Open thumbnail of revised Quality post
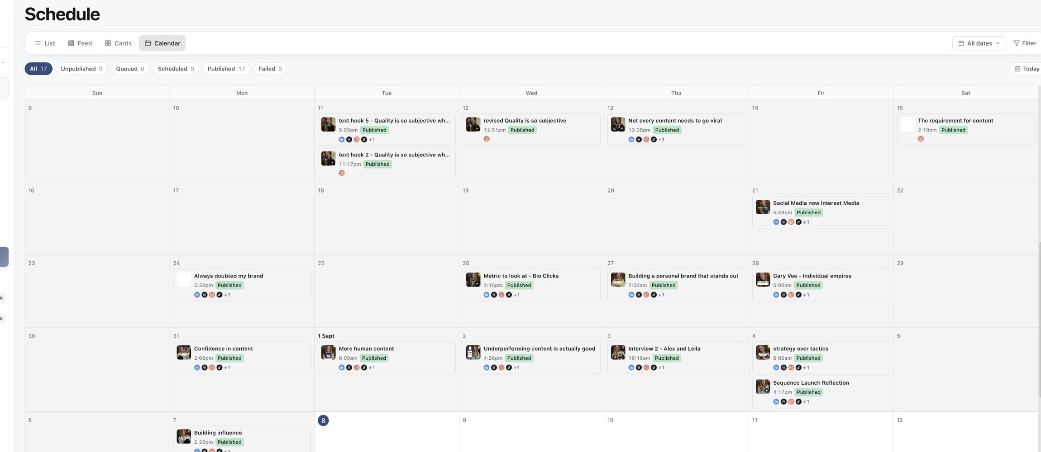This screenshot has width=1041, height=452. (x=473, y=124)
